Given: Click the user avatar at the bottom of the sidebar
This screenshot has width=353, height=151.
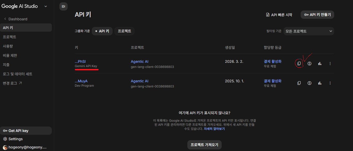Looking at the screenshot, I should pos(5,148).
